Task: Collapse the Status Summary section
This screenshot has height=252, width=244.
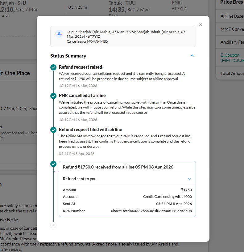Action: (192, 56)
